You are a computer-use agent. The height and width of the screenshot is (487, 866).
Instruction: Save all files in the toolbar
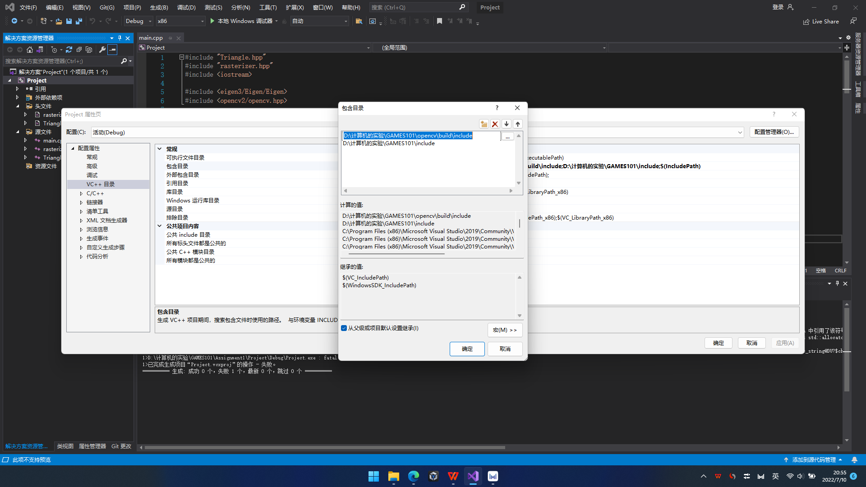[78, 21]
